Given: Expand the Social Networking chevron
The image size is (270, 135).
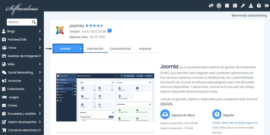Looking at the screenshot, I should coord(40,73).
